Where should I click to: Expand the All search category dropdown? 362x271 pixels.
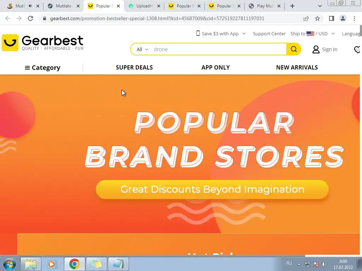tap(142, 49)
